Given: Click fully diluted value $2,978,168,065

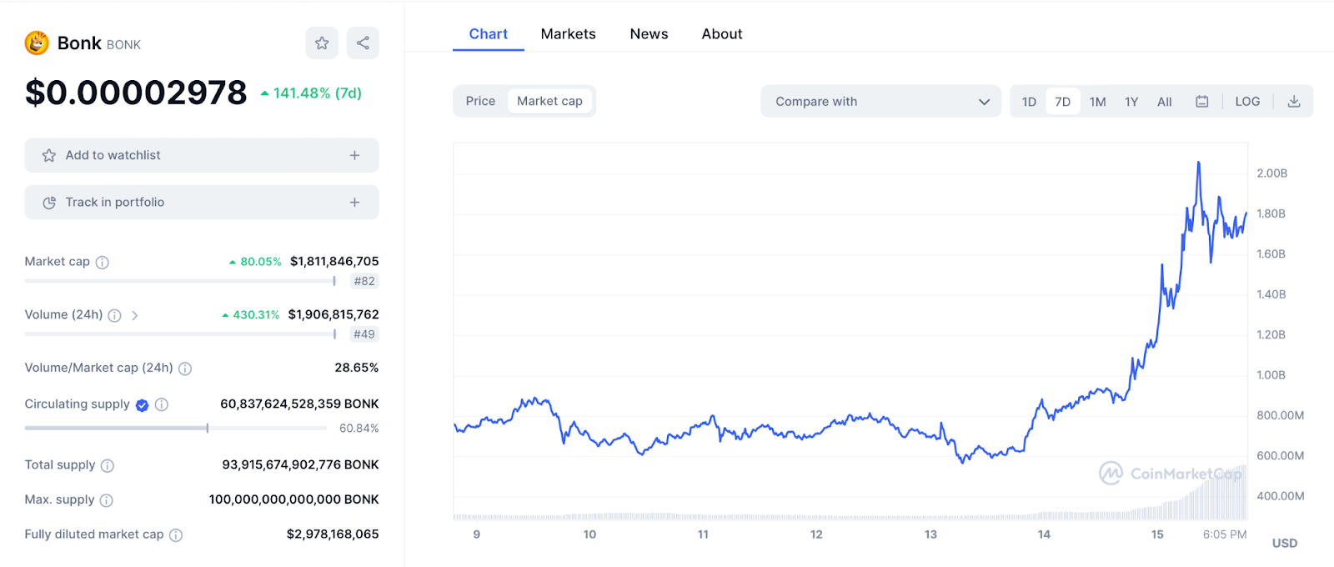Looking at the screenshot, I should coord(333,534).
